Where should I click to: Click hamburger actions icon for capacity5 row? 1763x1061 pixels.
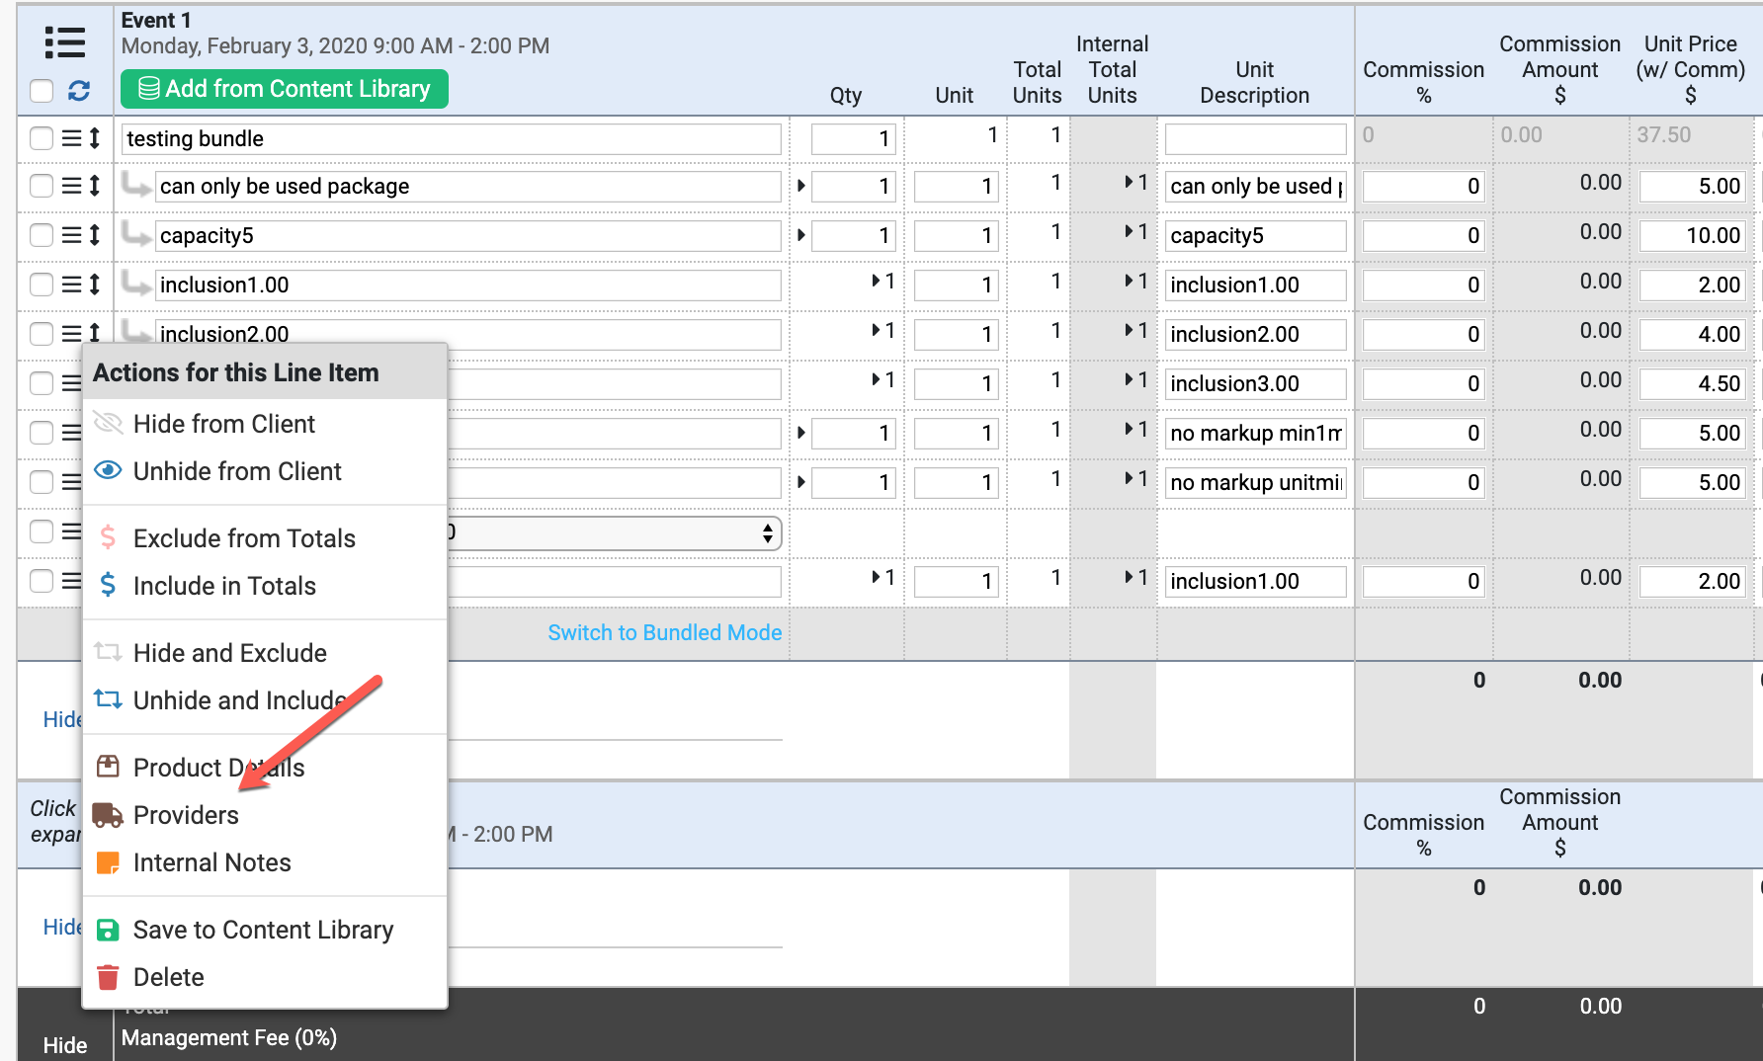coord(71,235)
